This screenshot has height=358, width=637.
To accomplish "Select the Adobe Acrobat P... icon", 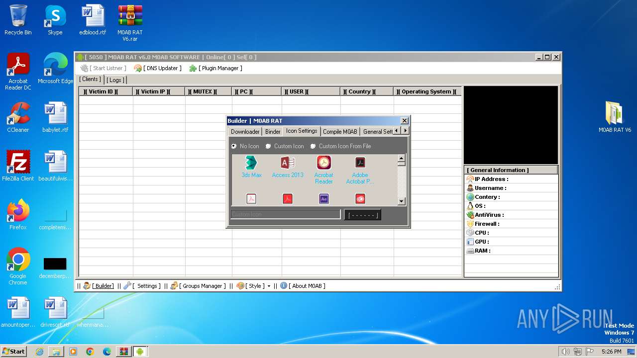I will (360, 170).
